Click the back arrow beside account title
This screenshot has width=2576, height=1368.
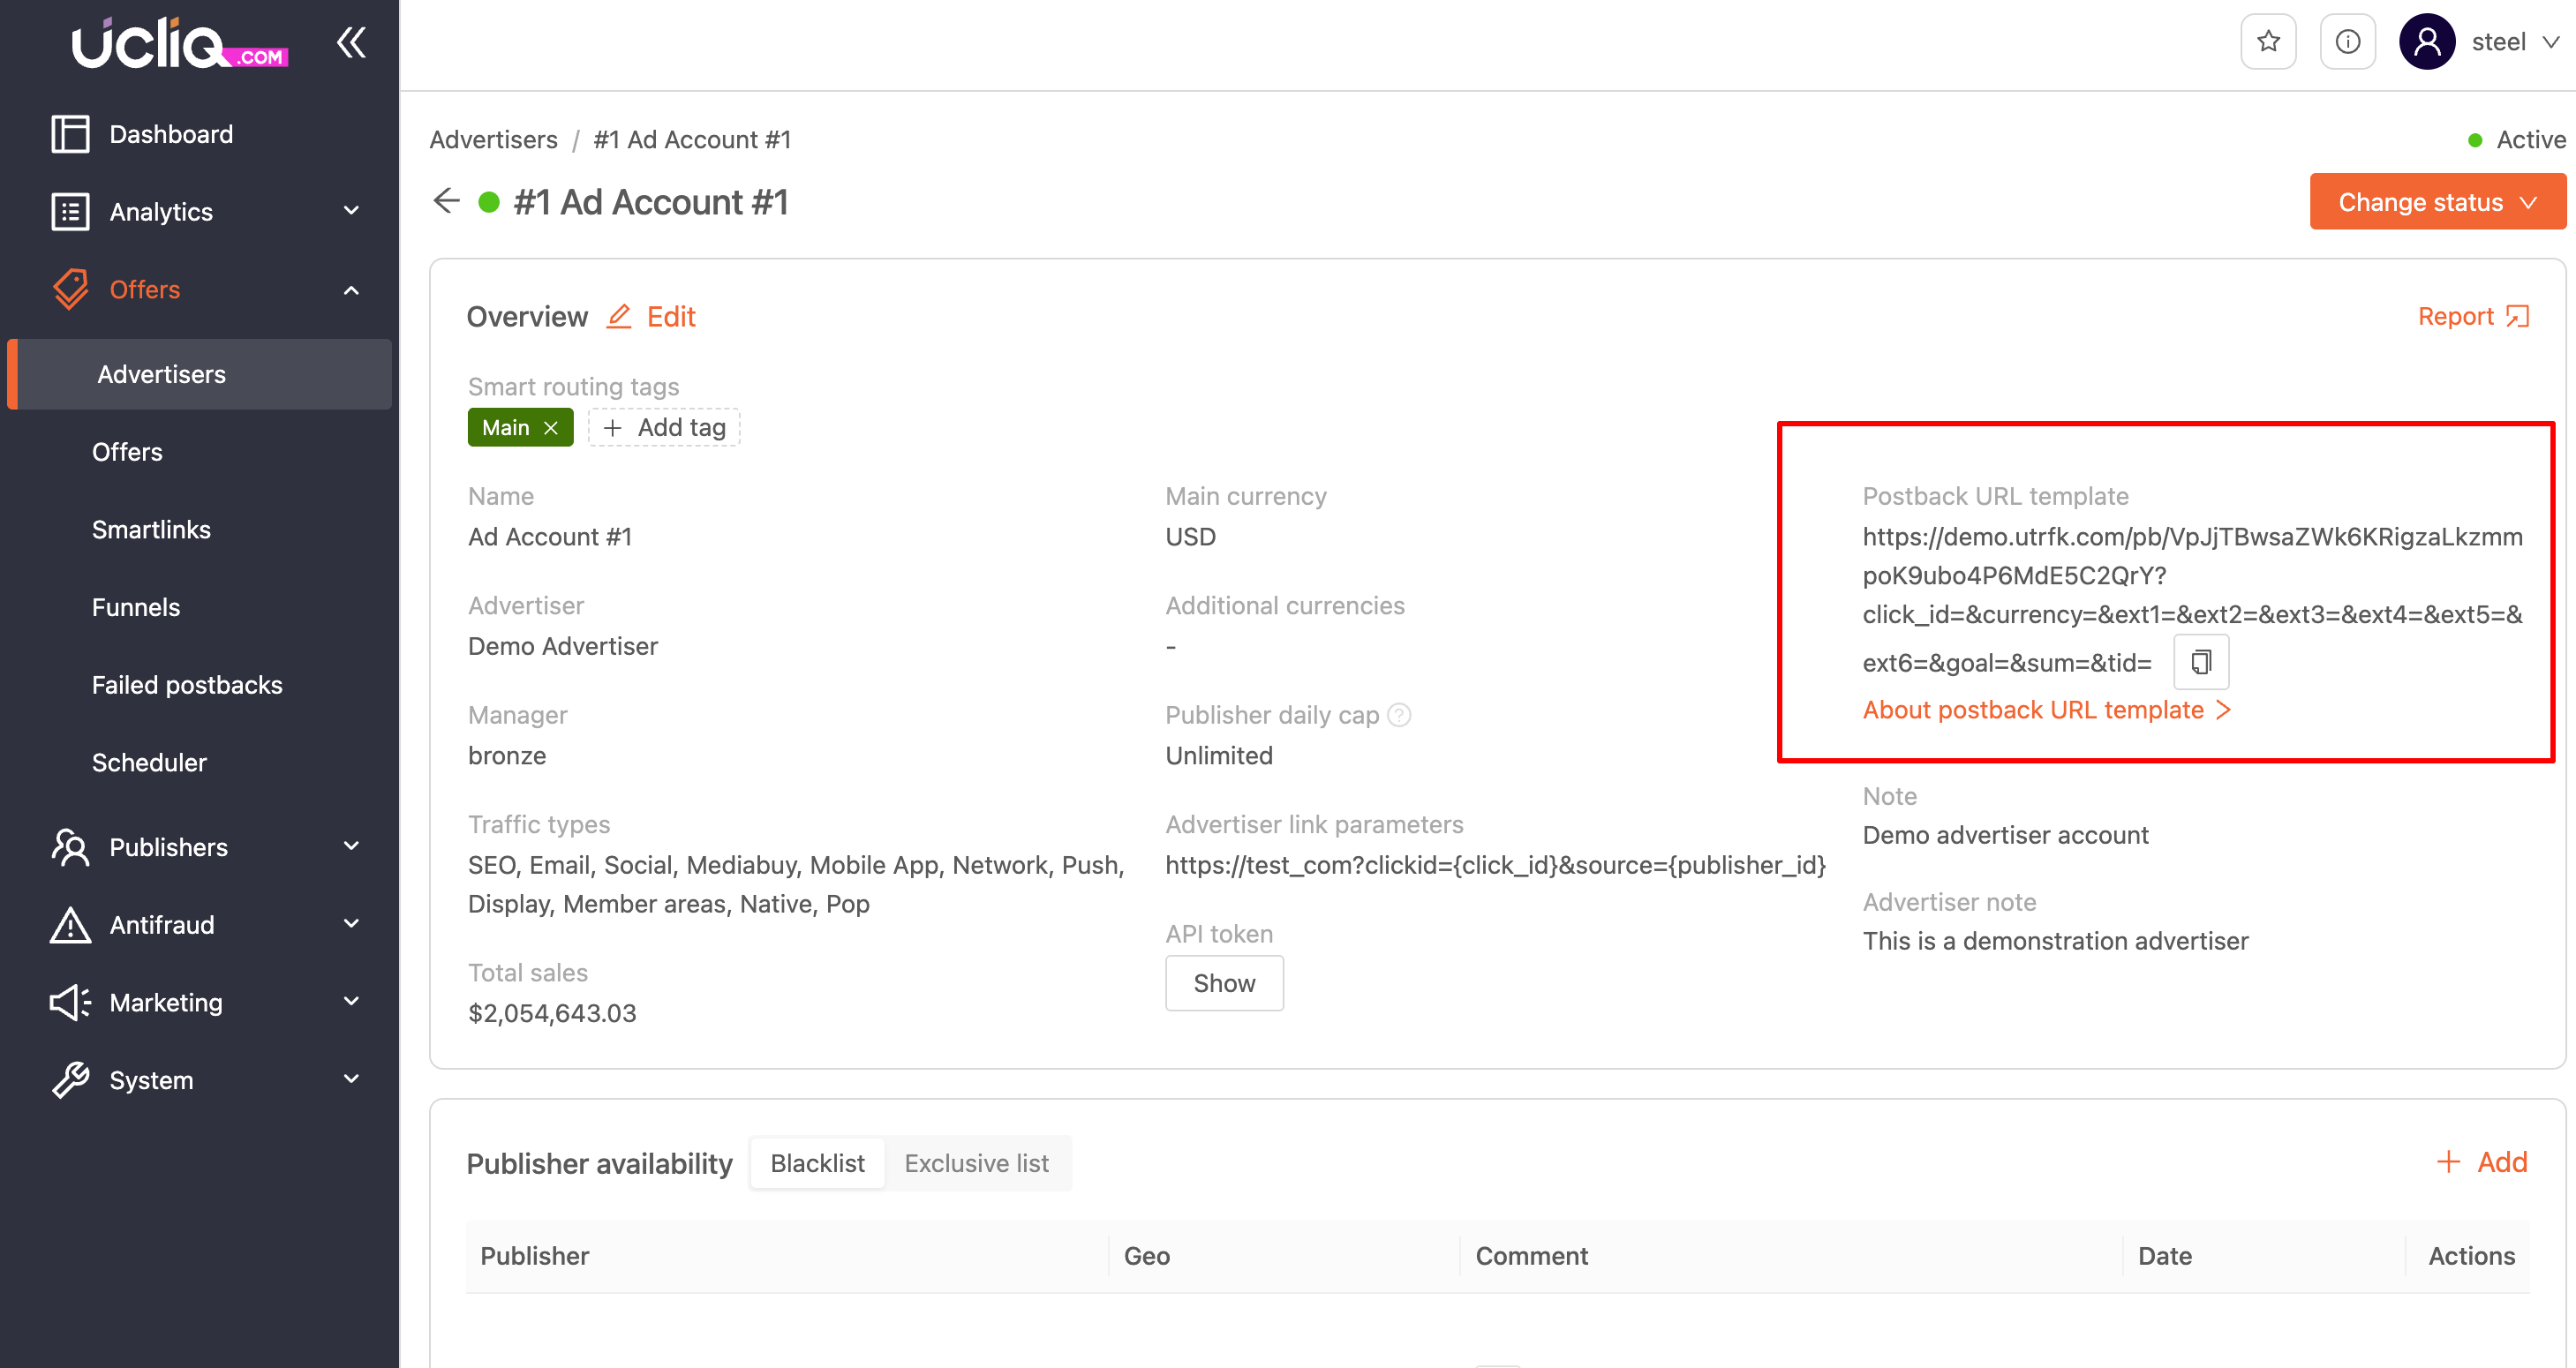446,202
